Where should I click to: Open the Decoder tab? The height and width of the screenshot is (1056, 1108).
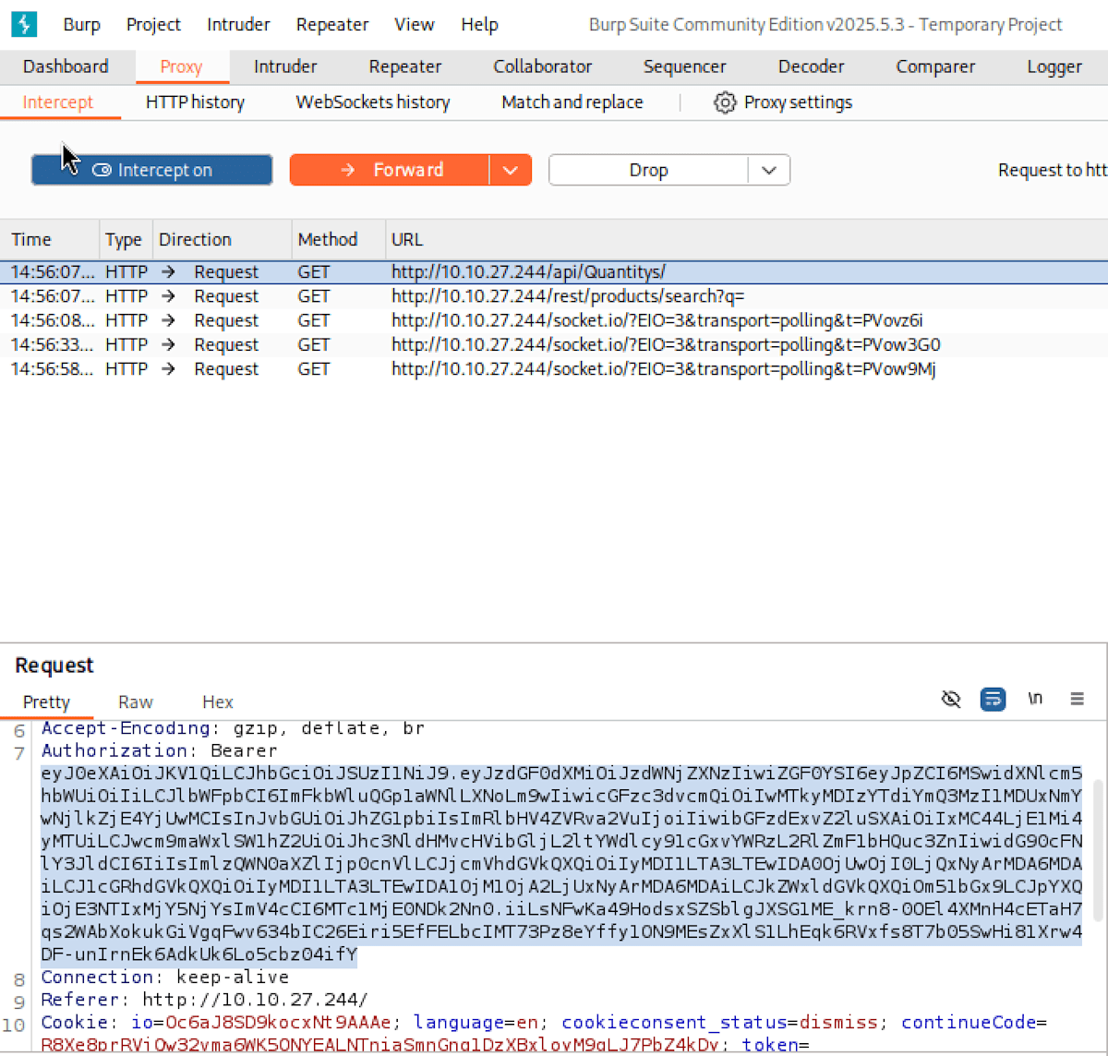click(x=811, y=66)
